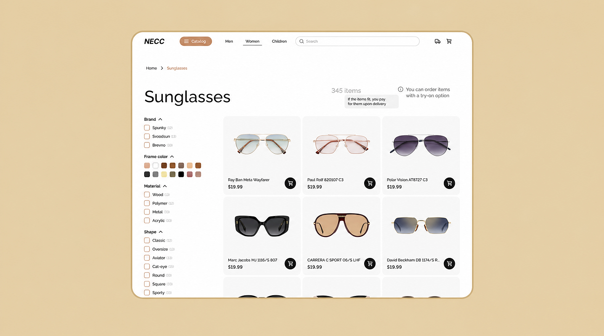Click the Search input field
The image size is (604, 336).
coord(357,41)
